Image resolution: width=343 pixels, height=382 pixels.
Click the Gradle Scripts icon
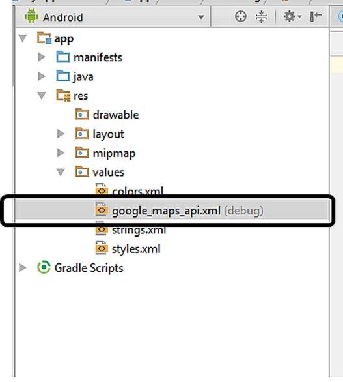[44, 267]
